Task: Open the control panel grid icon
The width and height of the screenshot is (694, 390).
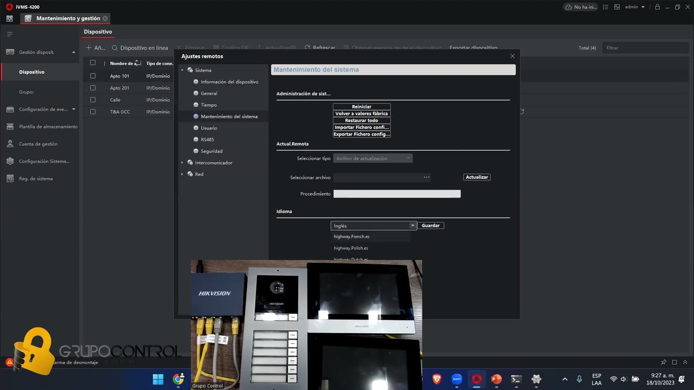Action: point(9,18)
